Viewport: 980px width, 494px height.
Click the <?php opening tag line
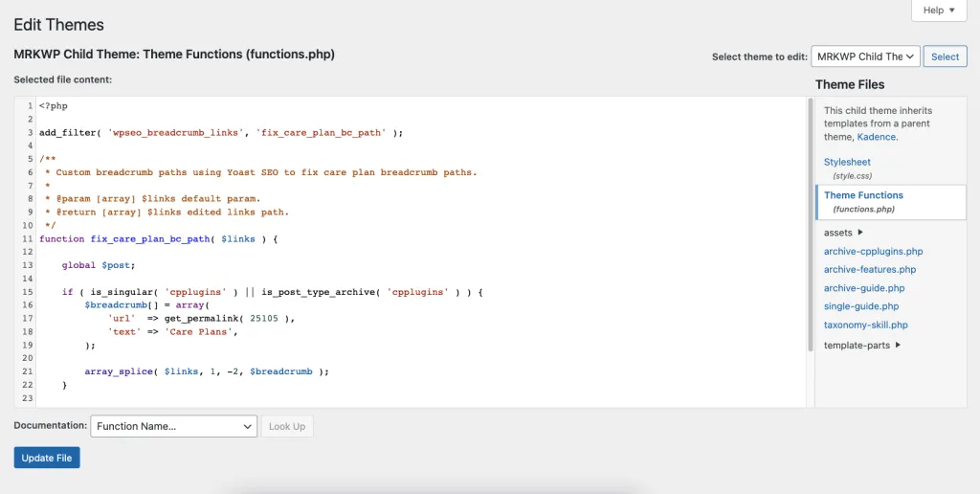click(x=54, y=106)
